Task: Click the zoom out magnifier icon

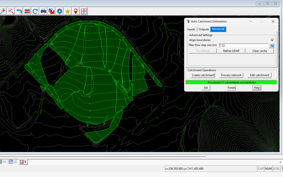Action: [x=11, y=11]
